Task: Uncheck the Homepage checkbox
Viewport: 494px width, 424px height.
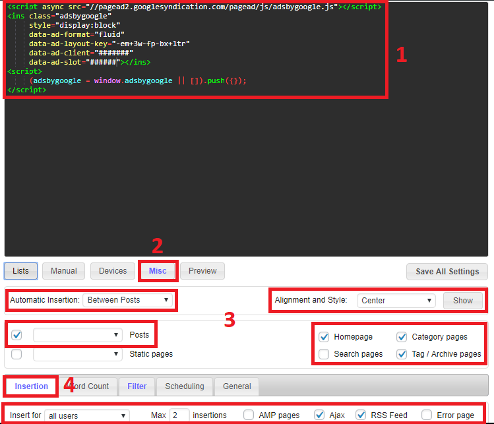Action: [324, 337]
